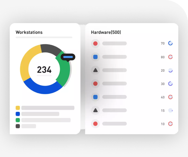Image resolution: width=188 pixels, height=157 pixels.
Task: Click the yellow legend swatch
Action: [18, 108]
